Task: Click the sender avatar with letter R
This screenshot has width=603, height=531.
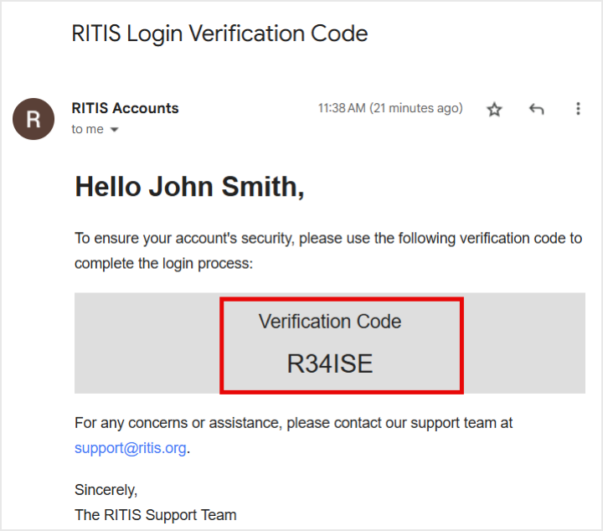Action: click(33, 119)
